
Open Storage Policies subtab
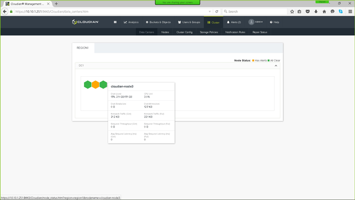coord(209,32)
